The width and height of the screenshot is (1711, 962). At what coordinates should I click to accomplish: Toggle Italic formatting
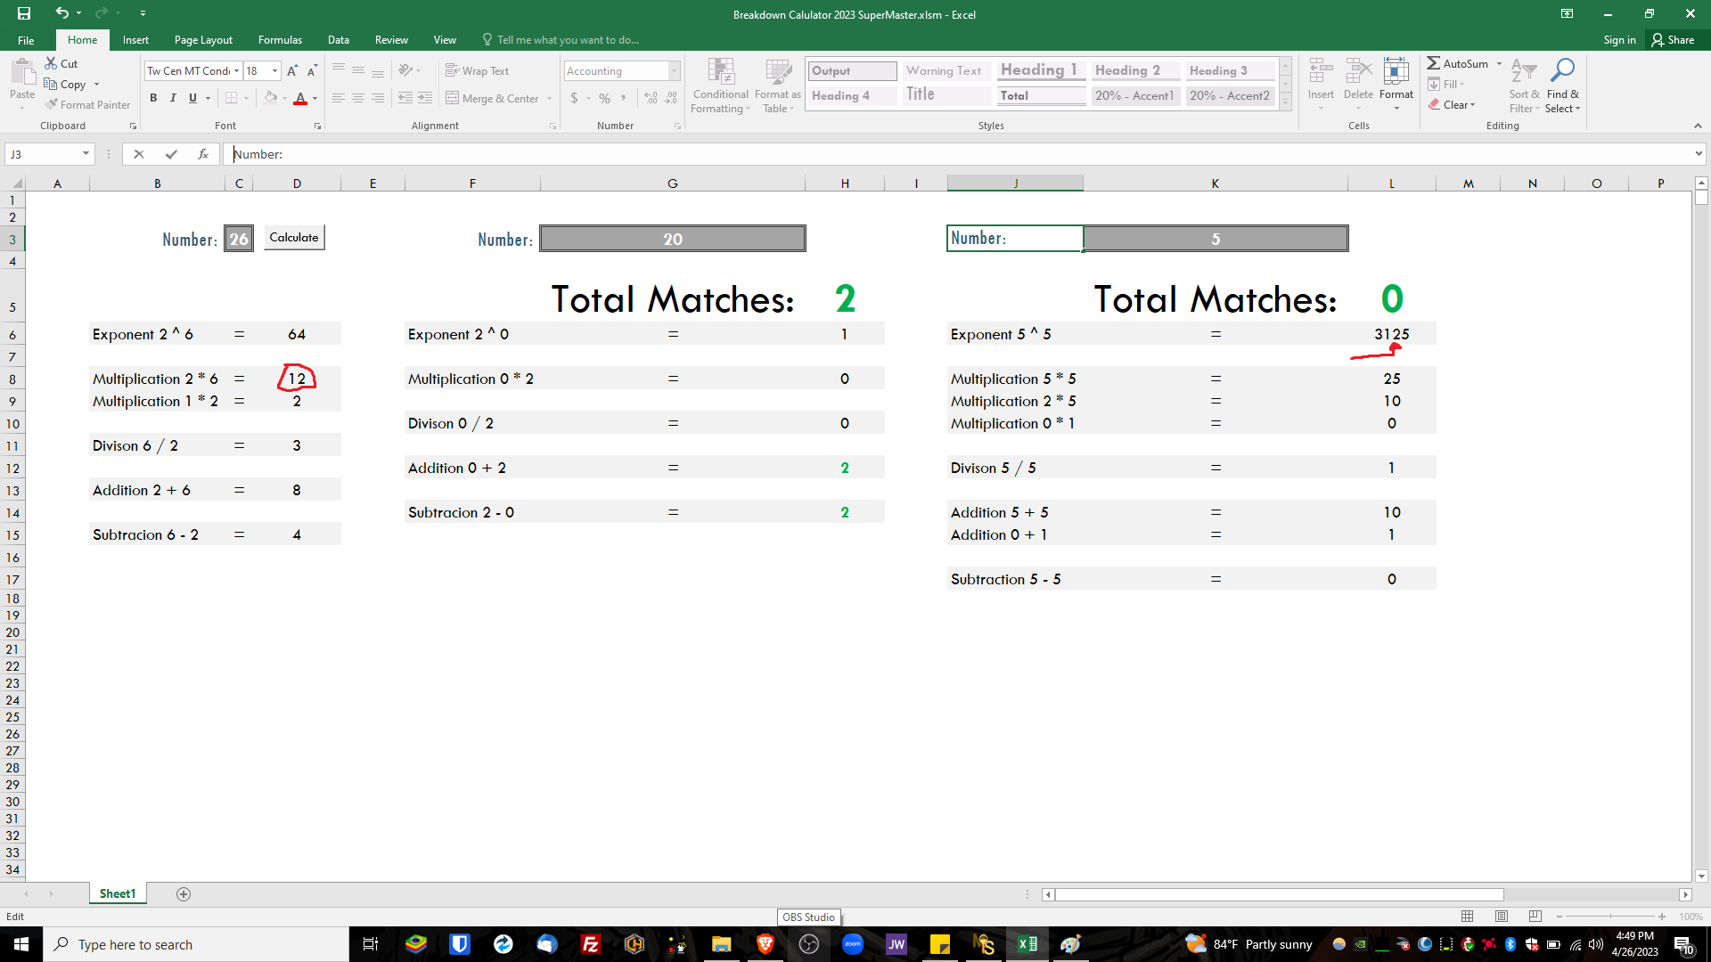(x=173, y=98)
